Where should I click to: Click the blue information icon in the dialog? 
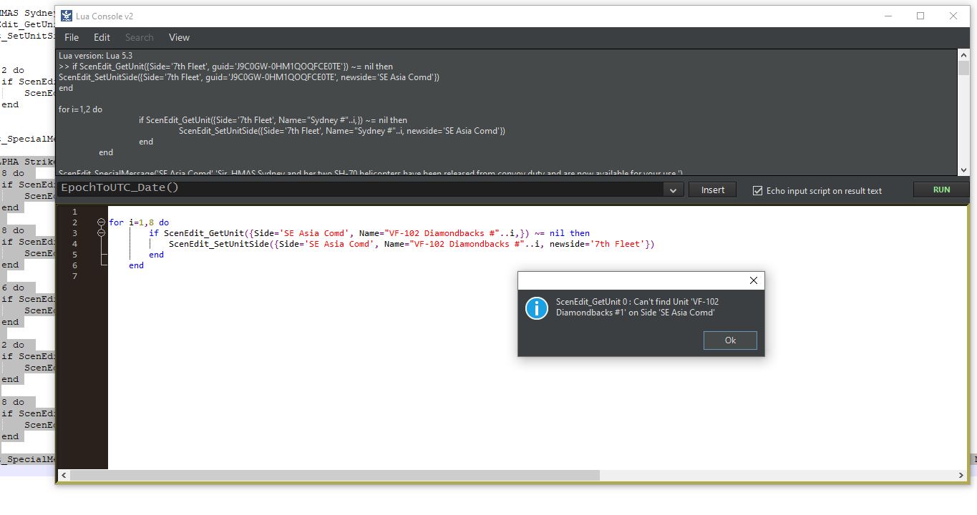(x=537, y=308)
